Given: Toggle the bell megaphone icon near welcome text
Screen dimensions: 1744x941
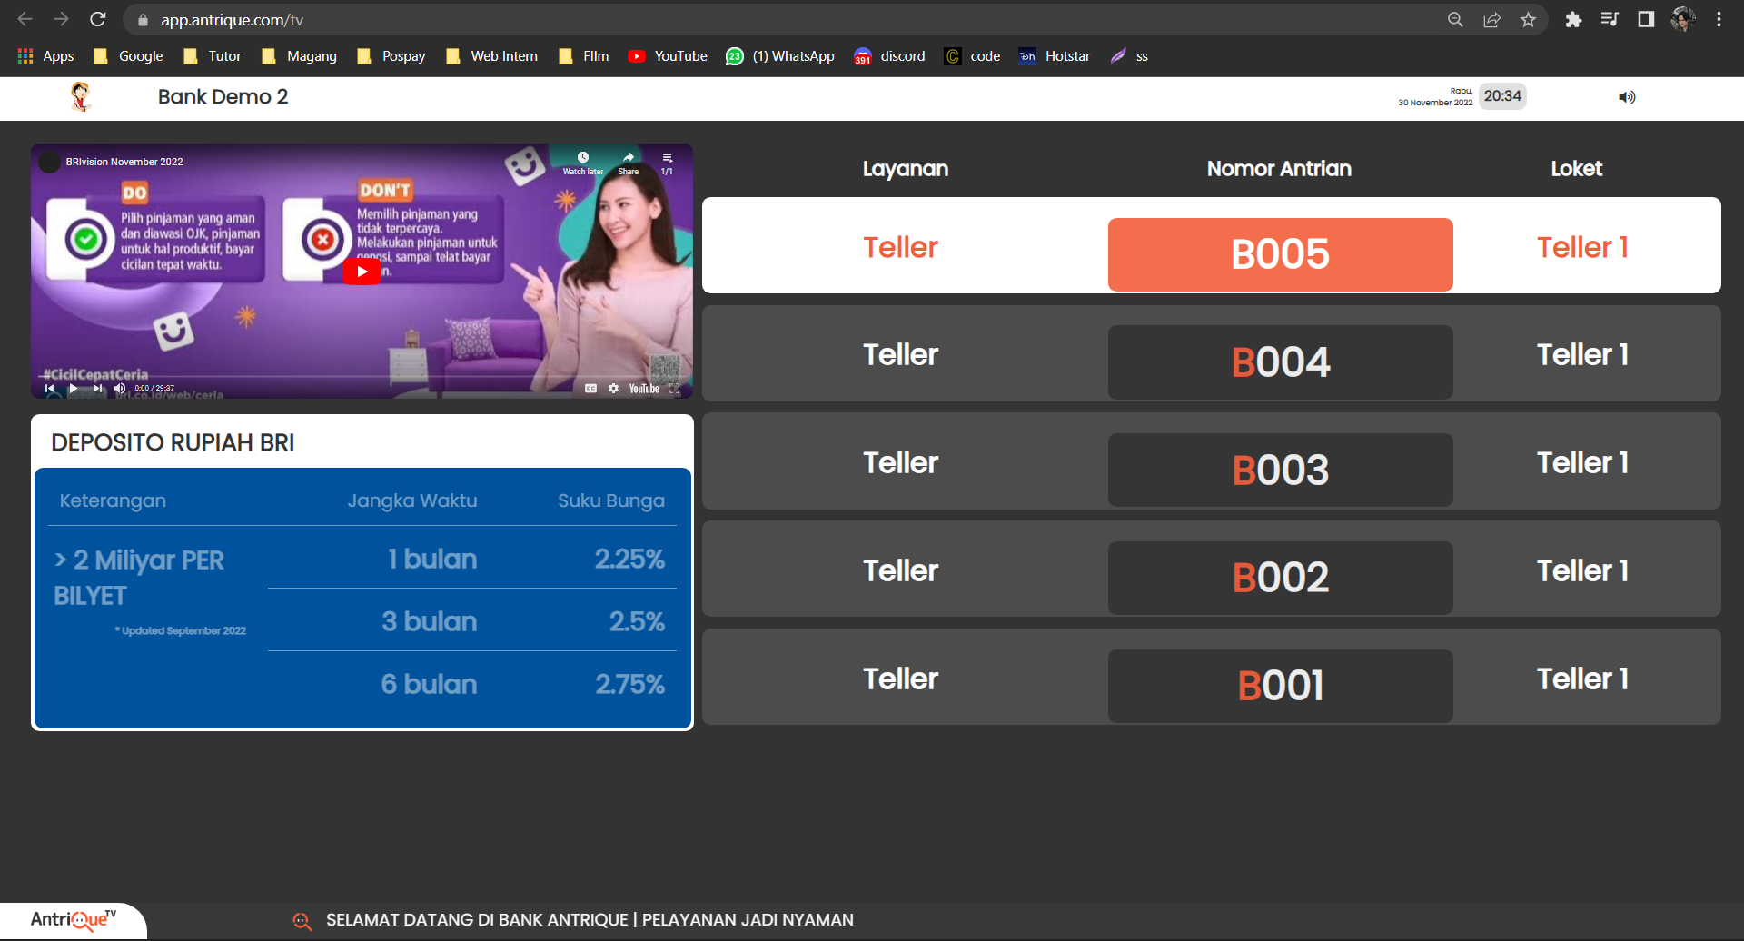Looking at the screenshot, I should click(302, 920).
